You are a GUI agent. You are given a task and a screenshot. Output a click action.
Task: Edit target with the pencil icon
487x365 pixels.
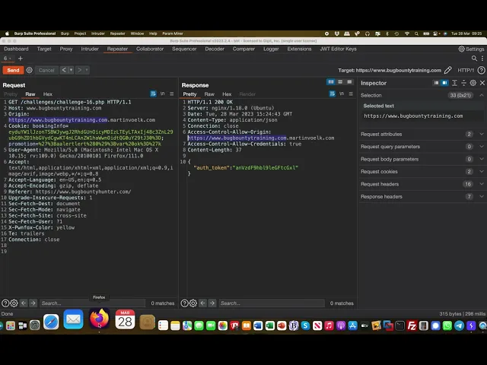[x=447, y=70]
